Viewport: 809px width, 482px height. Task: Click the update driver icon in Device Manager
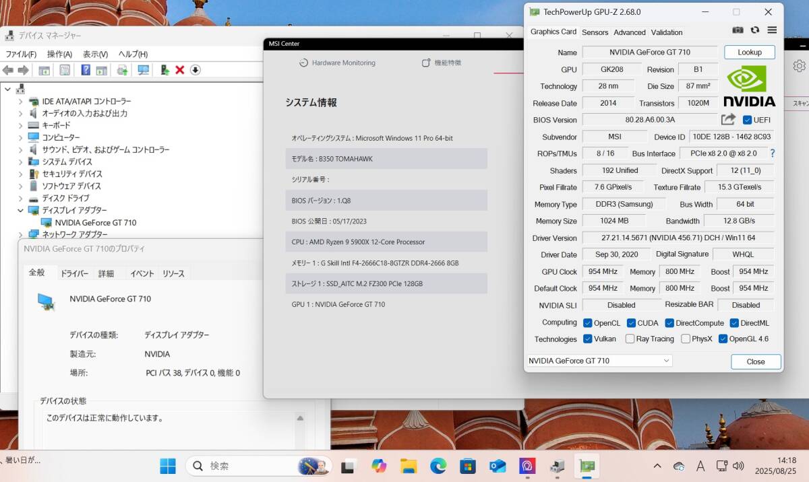point(164,70)
